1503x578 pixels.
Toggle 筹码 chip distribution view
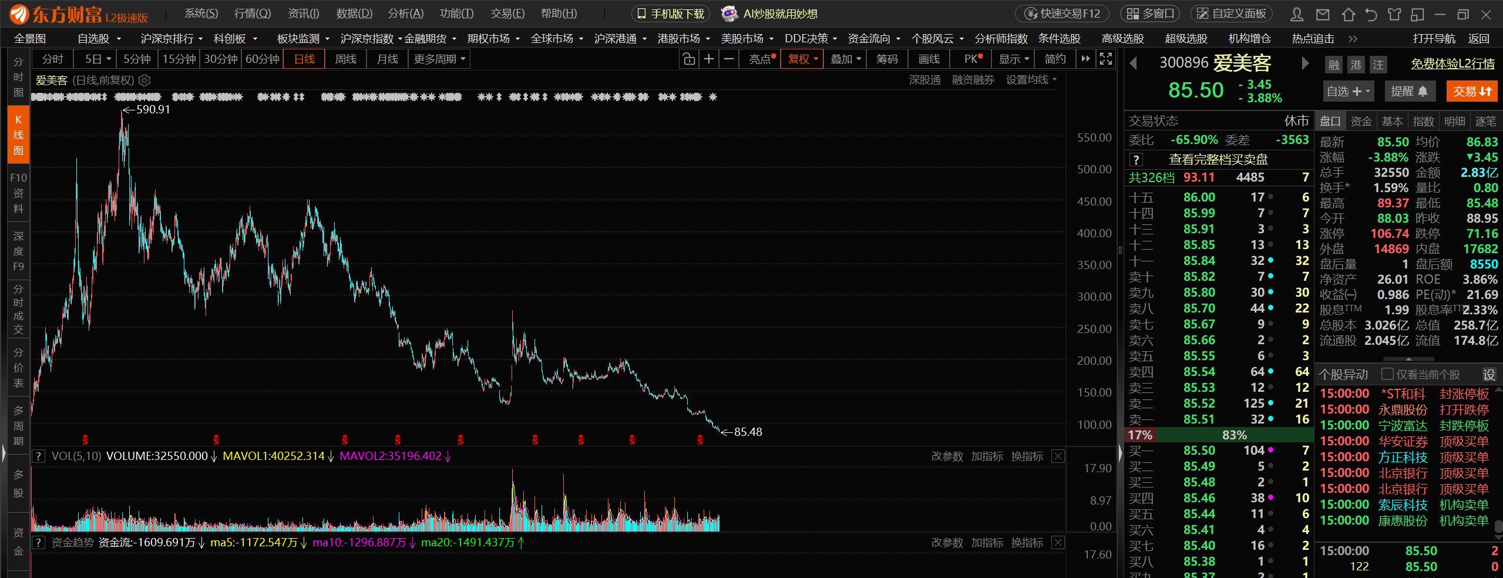pyautogui.click(x=887, y=59)
